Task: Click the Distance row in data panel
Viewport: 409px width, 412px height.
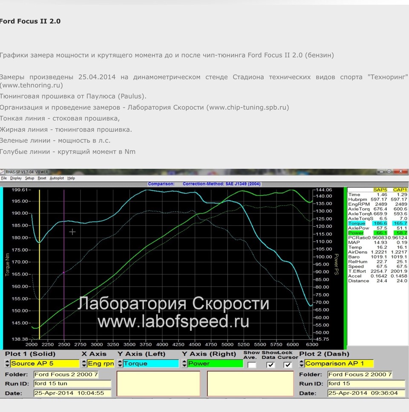Action: 377,281
